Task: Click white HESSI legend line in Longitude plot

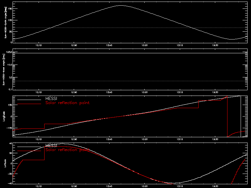Action: 29,100
